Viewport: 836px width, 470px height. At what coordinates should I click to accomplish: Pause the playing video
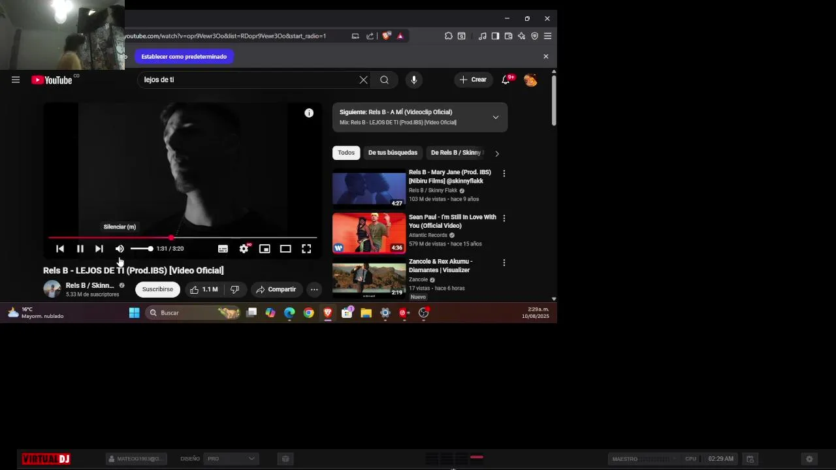coord(80,249)
